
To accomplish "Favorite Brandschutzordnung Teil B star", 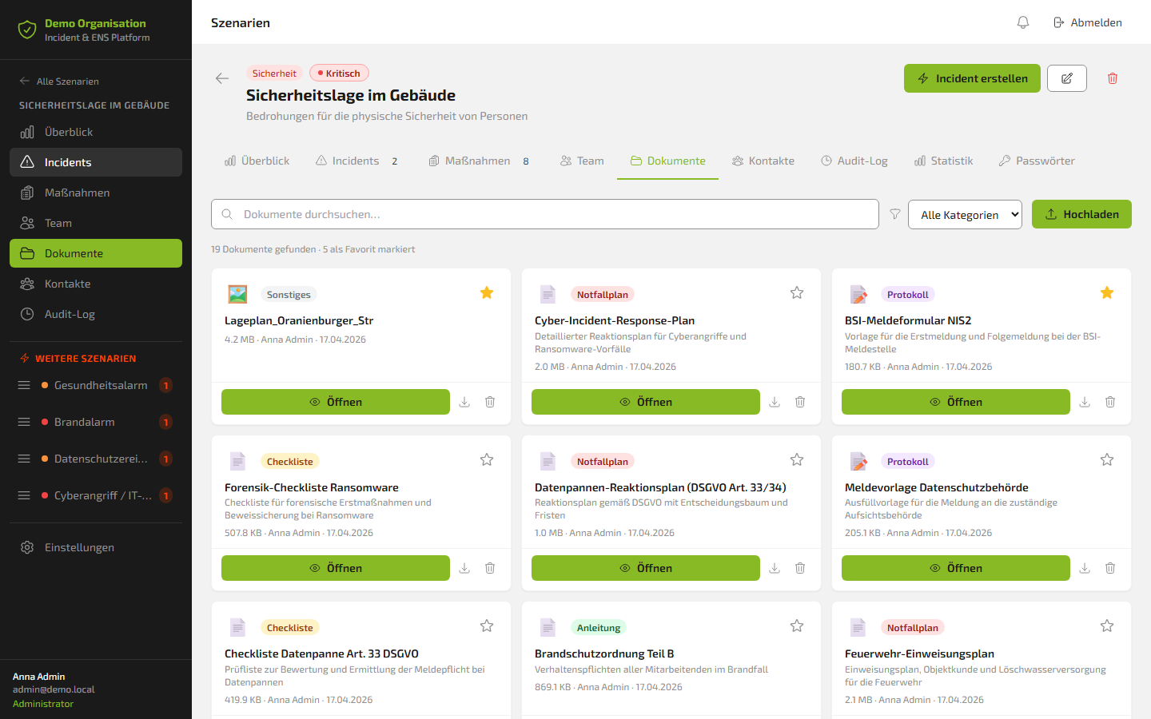I will tap(797, 626).
